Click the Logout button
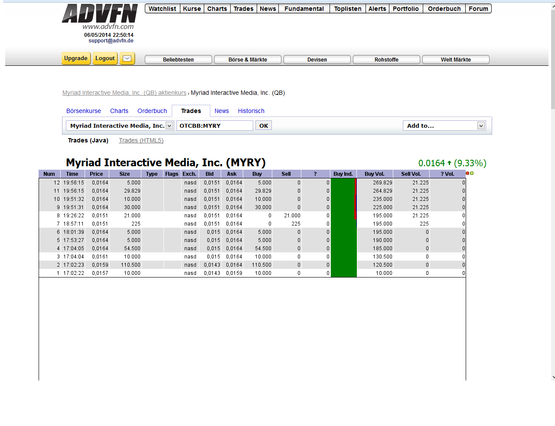The height and width of the screenshot is (426, 555). click(x=105, y=58)
